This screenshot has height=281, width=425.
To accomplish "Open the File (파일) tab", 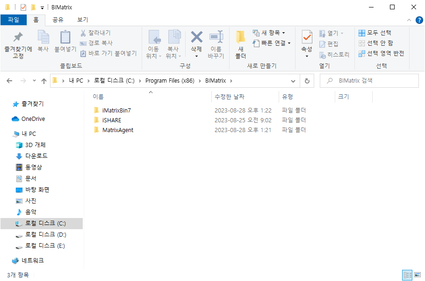I will [14, 20].
